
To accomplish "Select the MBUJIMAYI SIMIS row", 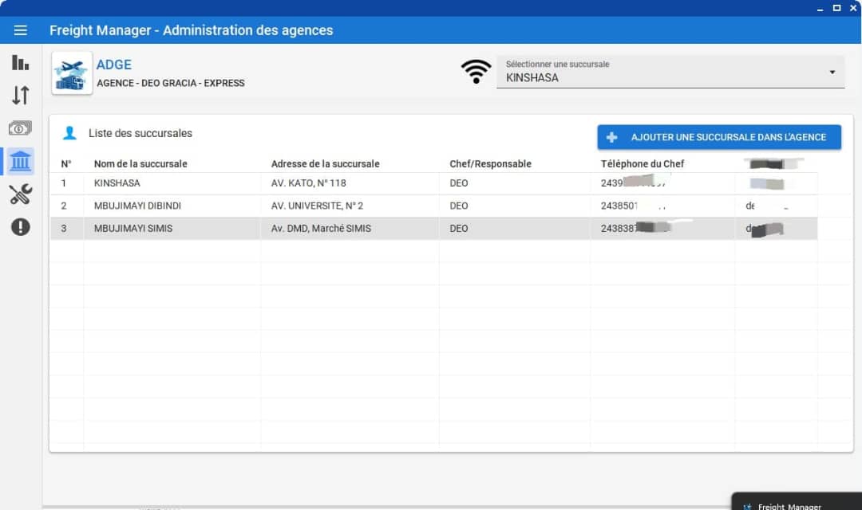I will tap(433, 229).
